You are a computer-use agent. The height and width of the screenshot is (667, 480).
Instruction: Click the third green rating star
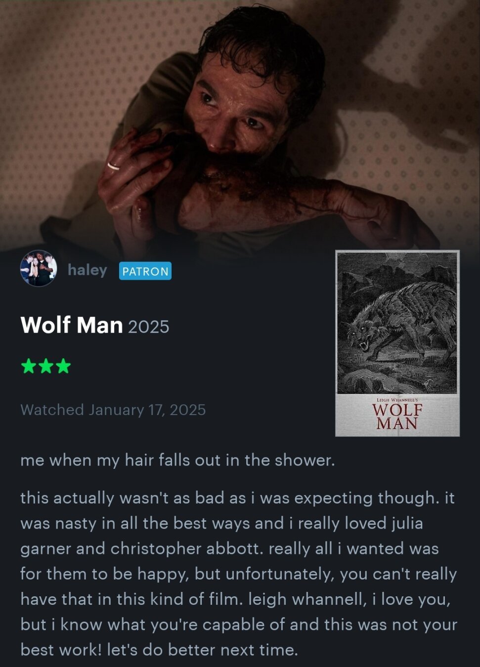tap(63, 367)
